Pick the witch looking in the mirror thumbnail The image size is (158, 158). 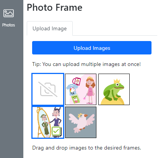point(48,122)
